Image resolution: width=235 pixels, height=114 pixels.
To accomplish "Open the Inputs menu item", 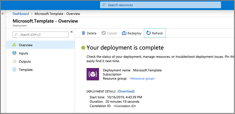I will click(x=24, y=53).
